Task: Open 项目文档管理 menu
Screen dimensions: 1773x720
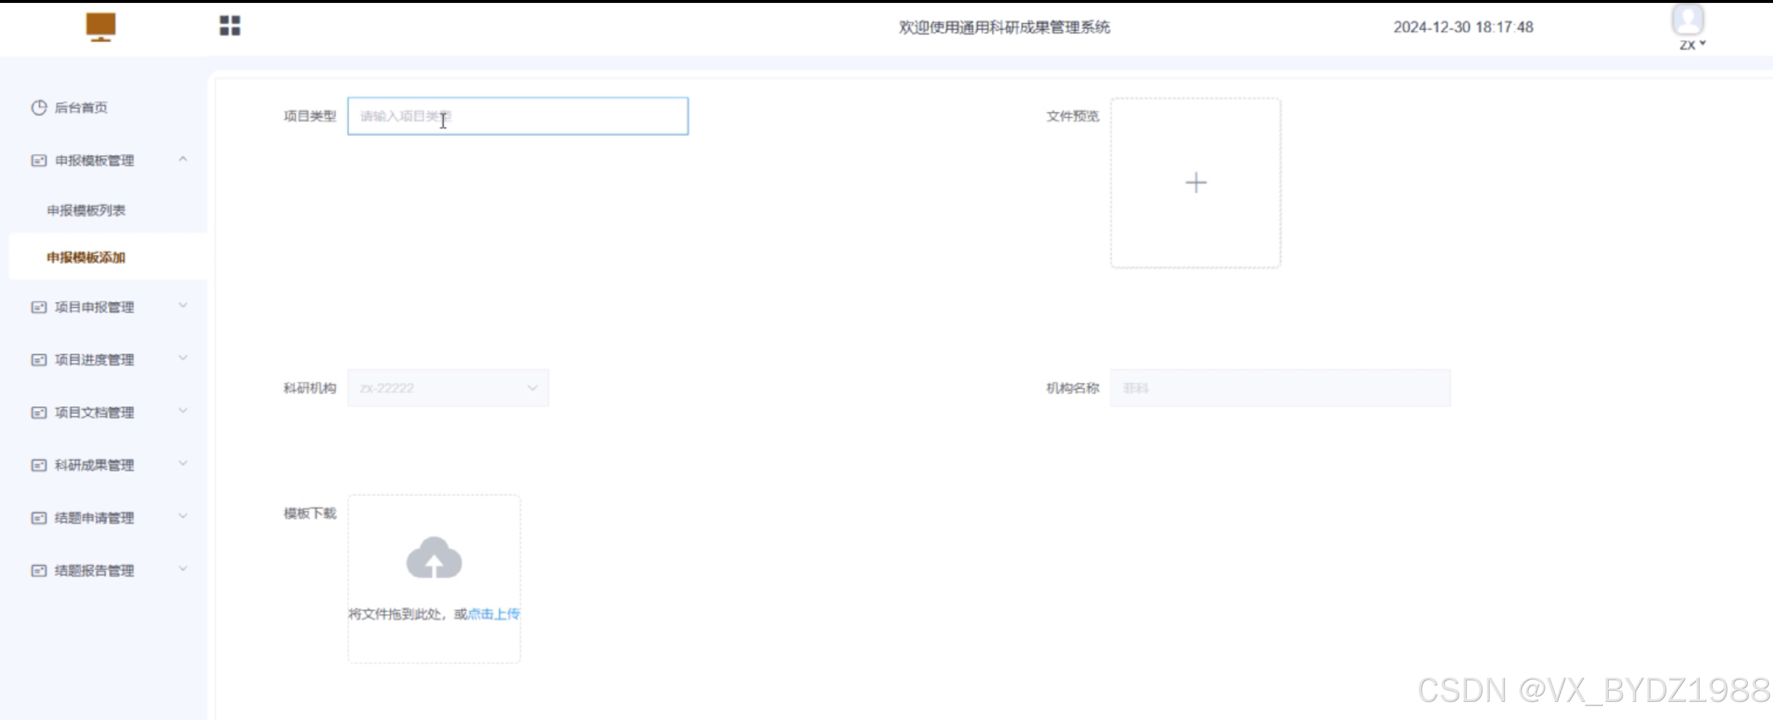Action: click(x=95, y=413)
